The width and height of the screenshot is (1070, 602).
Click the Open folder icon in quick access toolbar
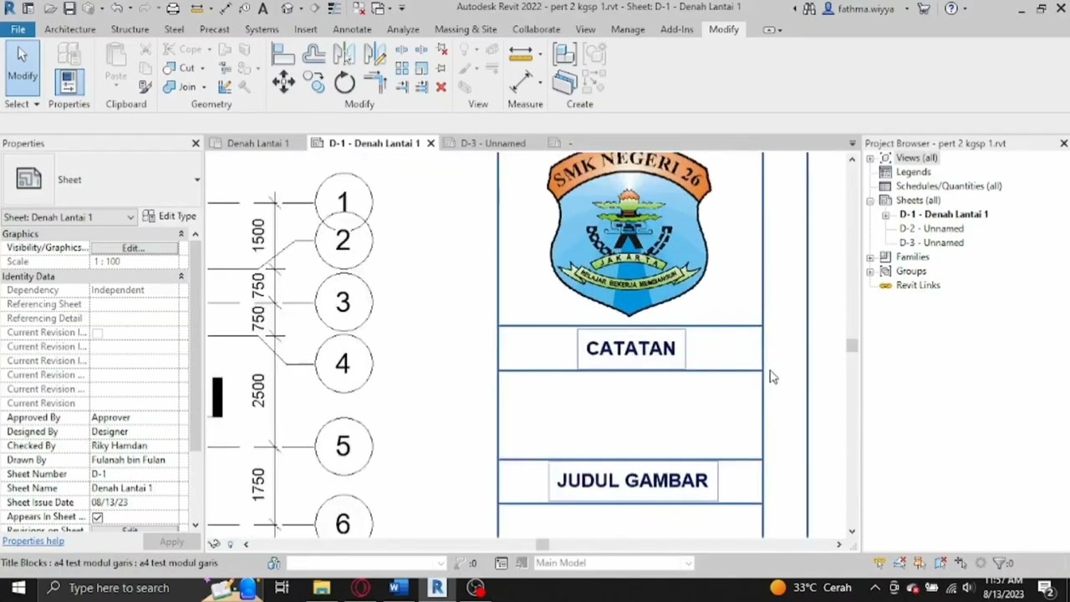[x=48, y=8]
